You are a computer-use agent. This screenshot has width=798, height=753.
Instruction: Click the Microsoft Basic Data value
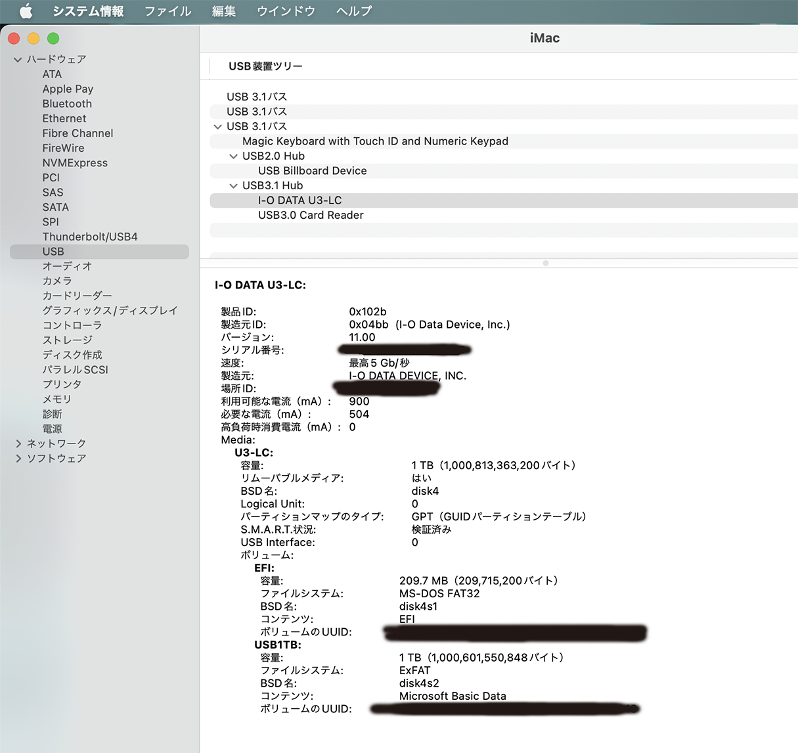coord(453,696)
